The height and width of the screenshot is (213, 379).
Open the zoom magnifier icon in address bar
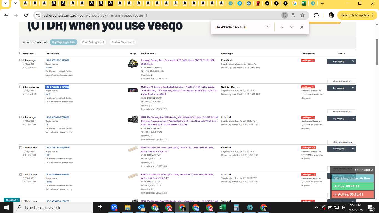click(x=293, y=15)
